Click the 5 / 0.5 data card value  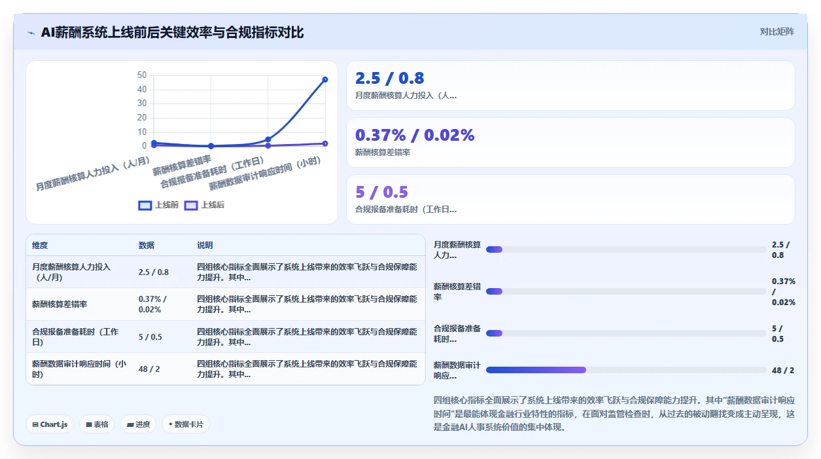pyautogui.click(x=381, y=192)
